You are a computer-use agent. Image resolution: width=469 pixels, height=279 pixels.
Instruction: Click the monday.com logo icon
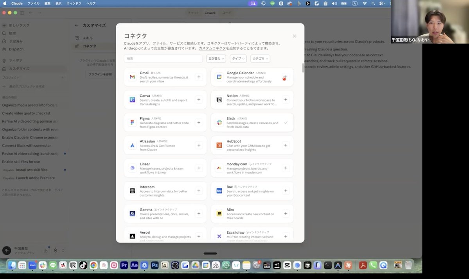coord(219,168)
